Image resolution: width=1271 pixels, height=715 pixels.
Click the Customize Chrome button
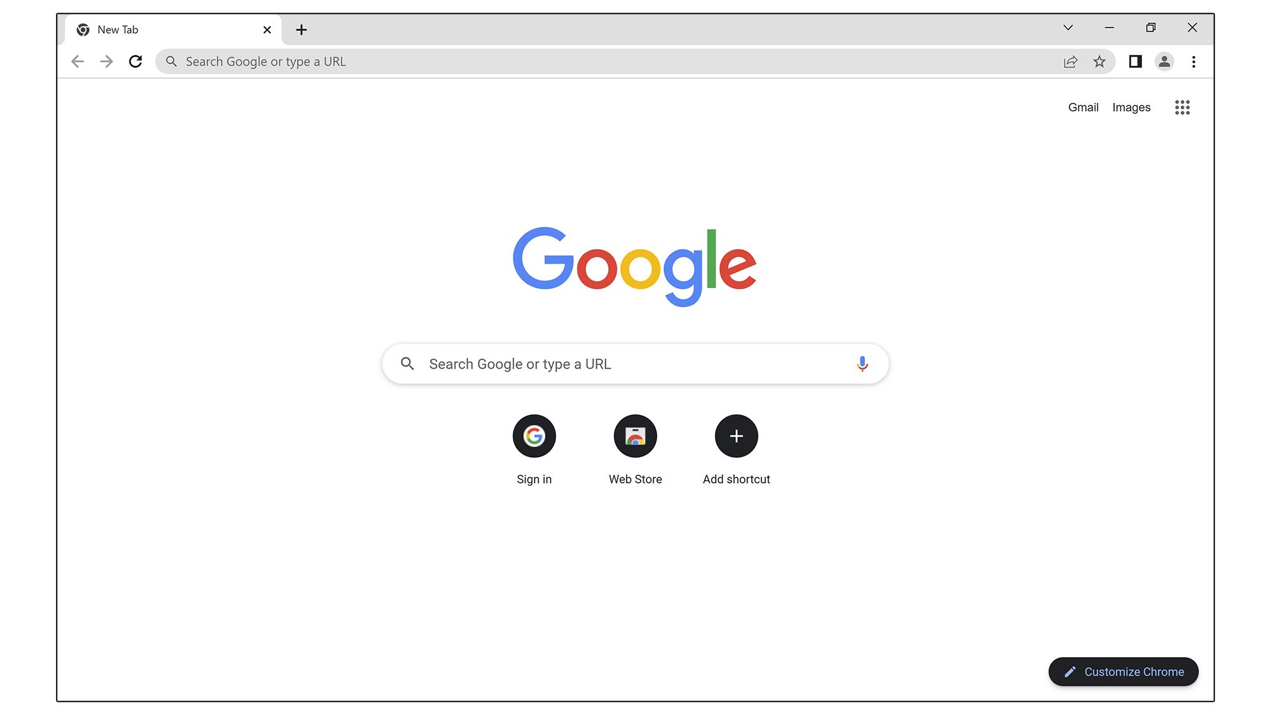click(1124, 671)
